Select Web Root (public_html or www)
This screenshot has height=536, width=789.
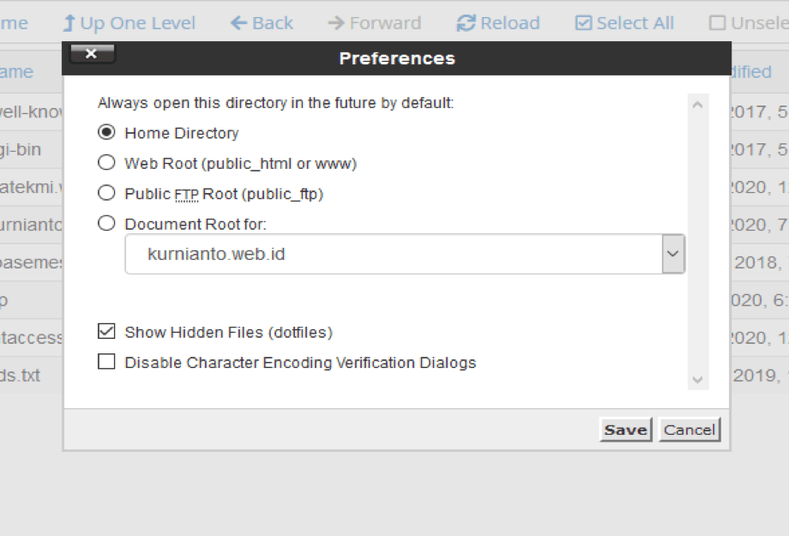(x=106, y=162)
